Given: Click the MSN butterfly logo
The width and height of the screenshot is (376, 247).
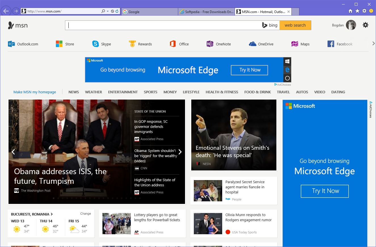Looking at the screenshot, I should coord(18,25).
